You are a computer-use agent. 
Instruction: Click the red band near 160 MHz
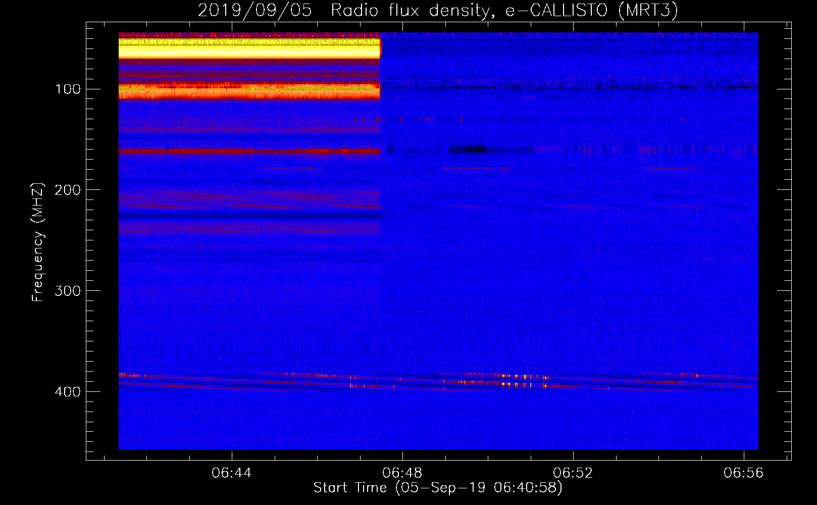(x=249, y=150)
